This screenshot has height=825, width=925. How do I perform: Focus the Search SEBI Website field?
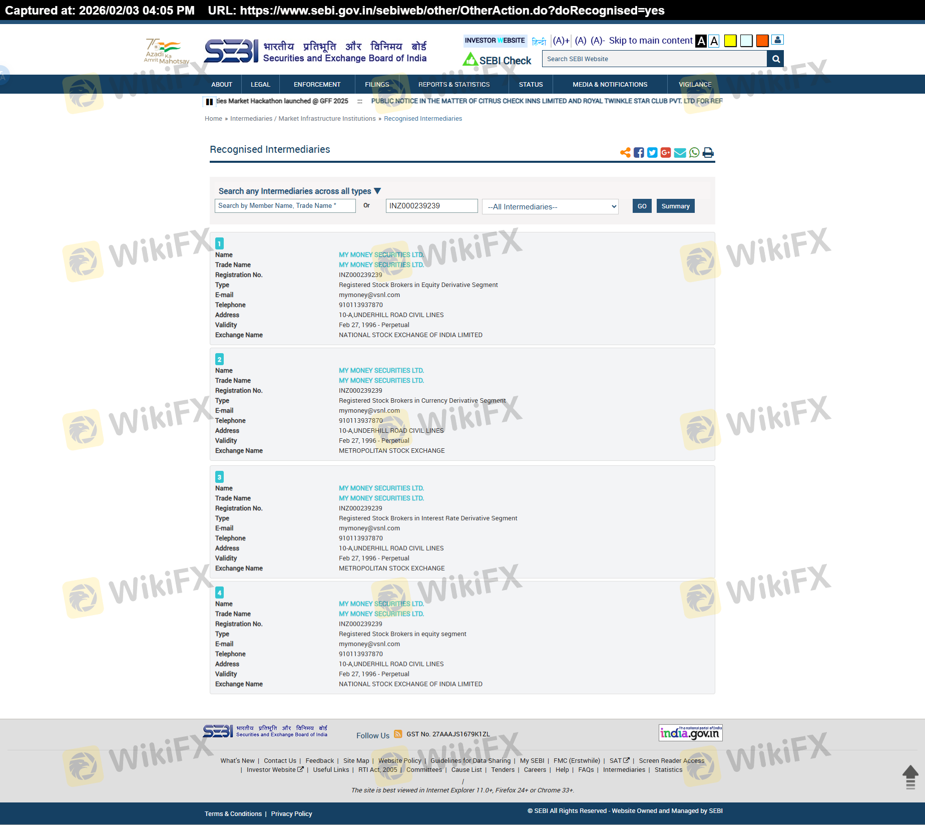pos(655,59)
